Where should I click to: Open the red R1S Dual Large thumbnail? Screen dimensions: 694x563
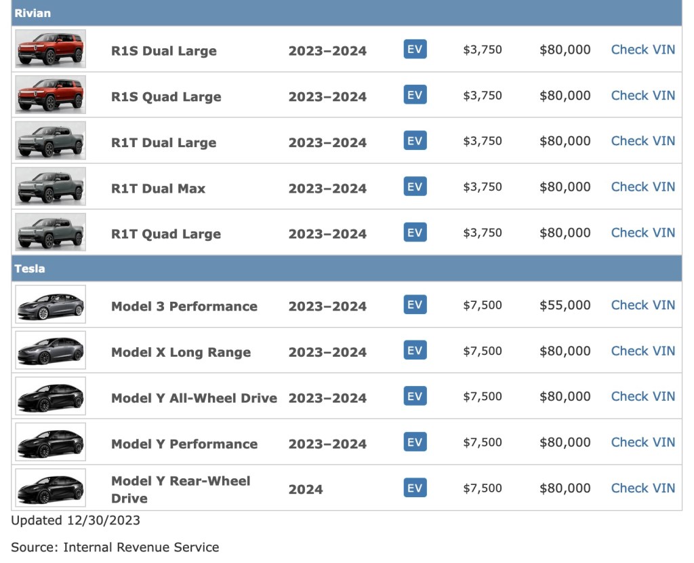[51, 49]
